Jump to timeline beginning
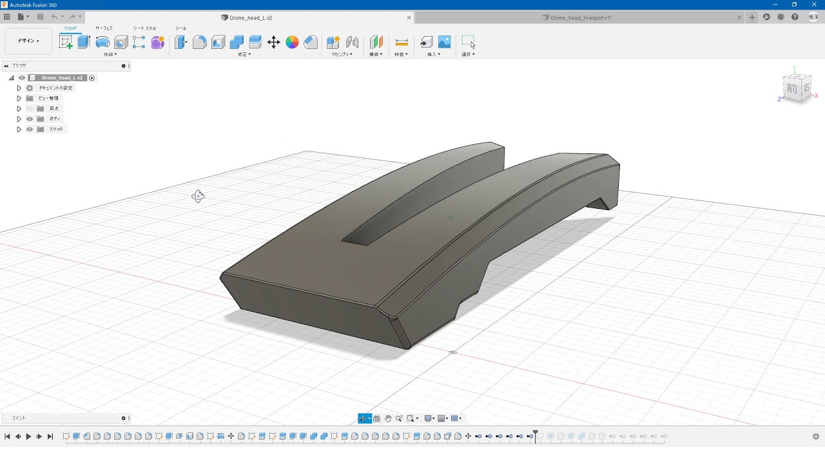 pyautogui.click(x=7, y=437)
